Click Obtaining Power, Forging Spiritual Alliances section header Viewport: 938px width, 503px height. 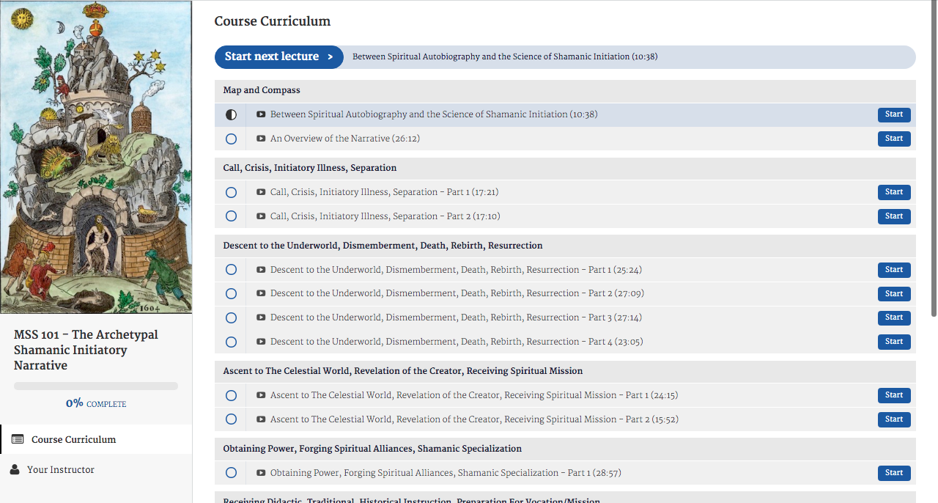(x=372, y=448)
